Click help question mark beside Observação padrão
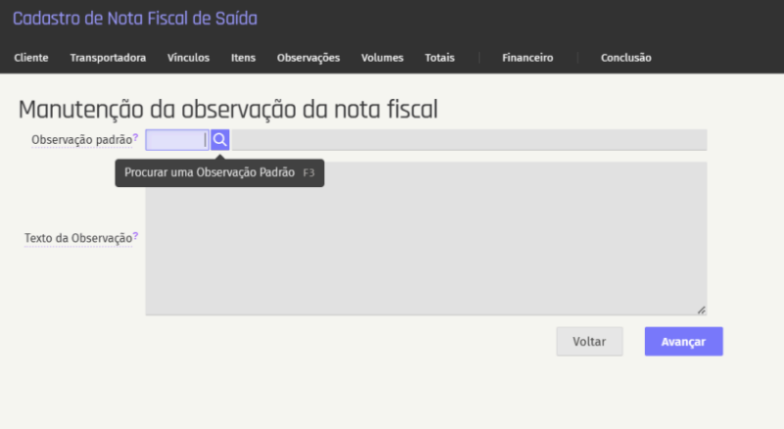The image size is (784, 429). [x=135, y=138]
